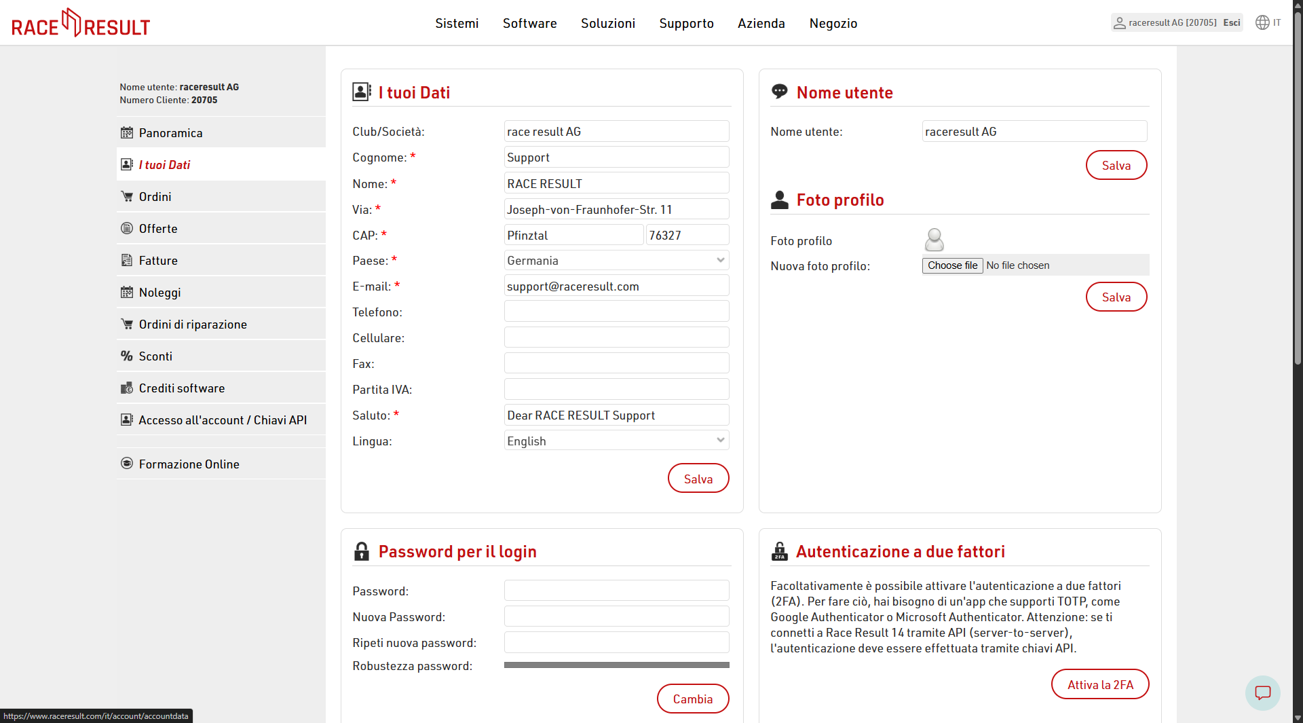The width and height of the screenshot is (1303, 723).
Task: Go to Crediti software section
Action: pyautogui.click(x=182, y=388)
